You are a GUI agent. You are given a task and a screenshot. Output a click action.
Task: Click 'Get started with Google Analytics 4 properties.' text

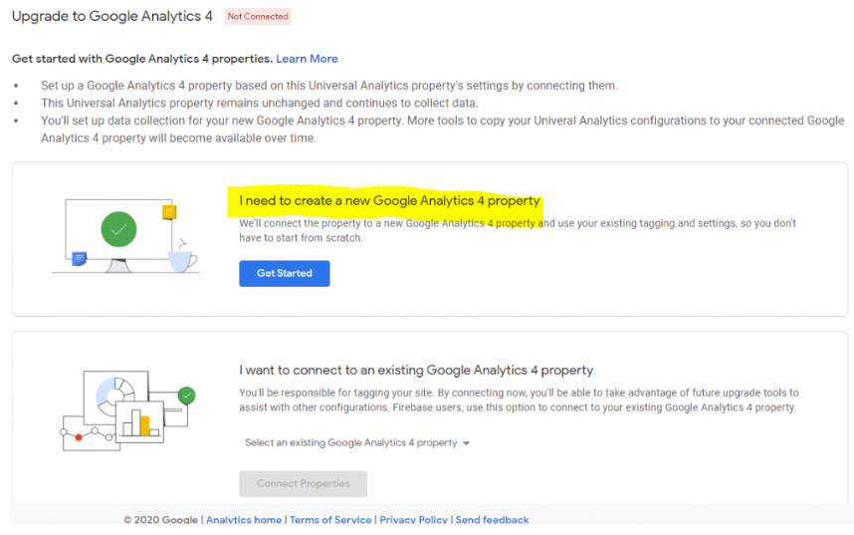tap(142, 59)
